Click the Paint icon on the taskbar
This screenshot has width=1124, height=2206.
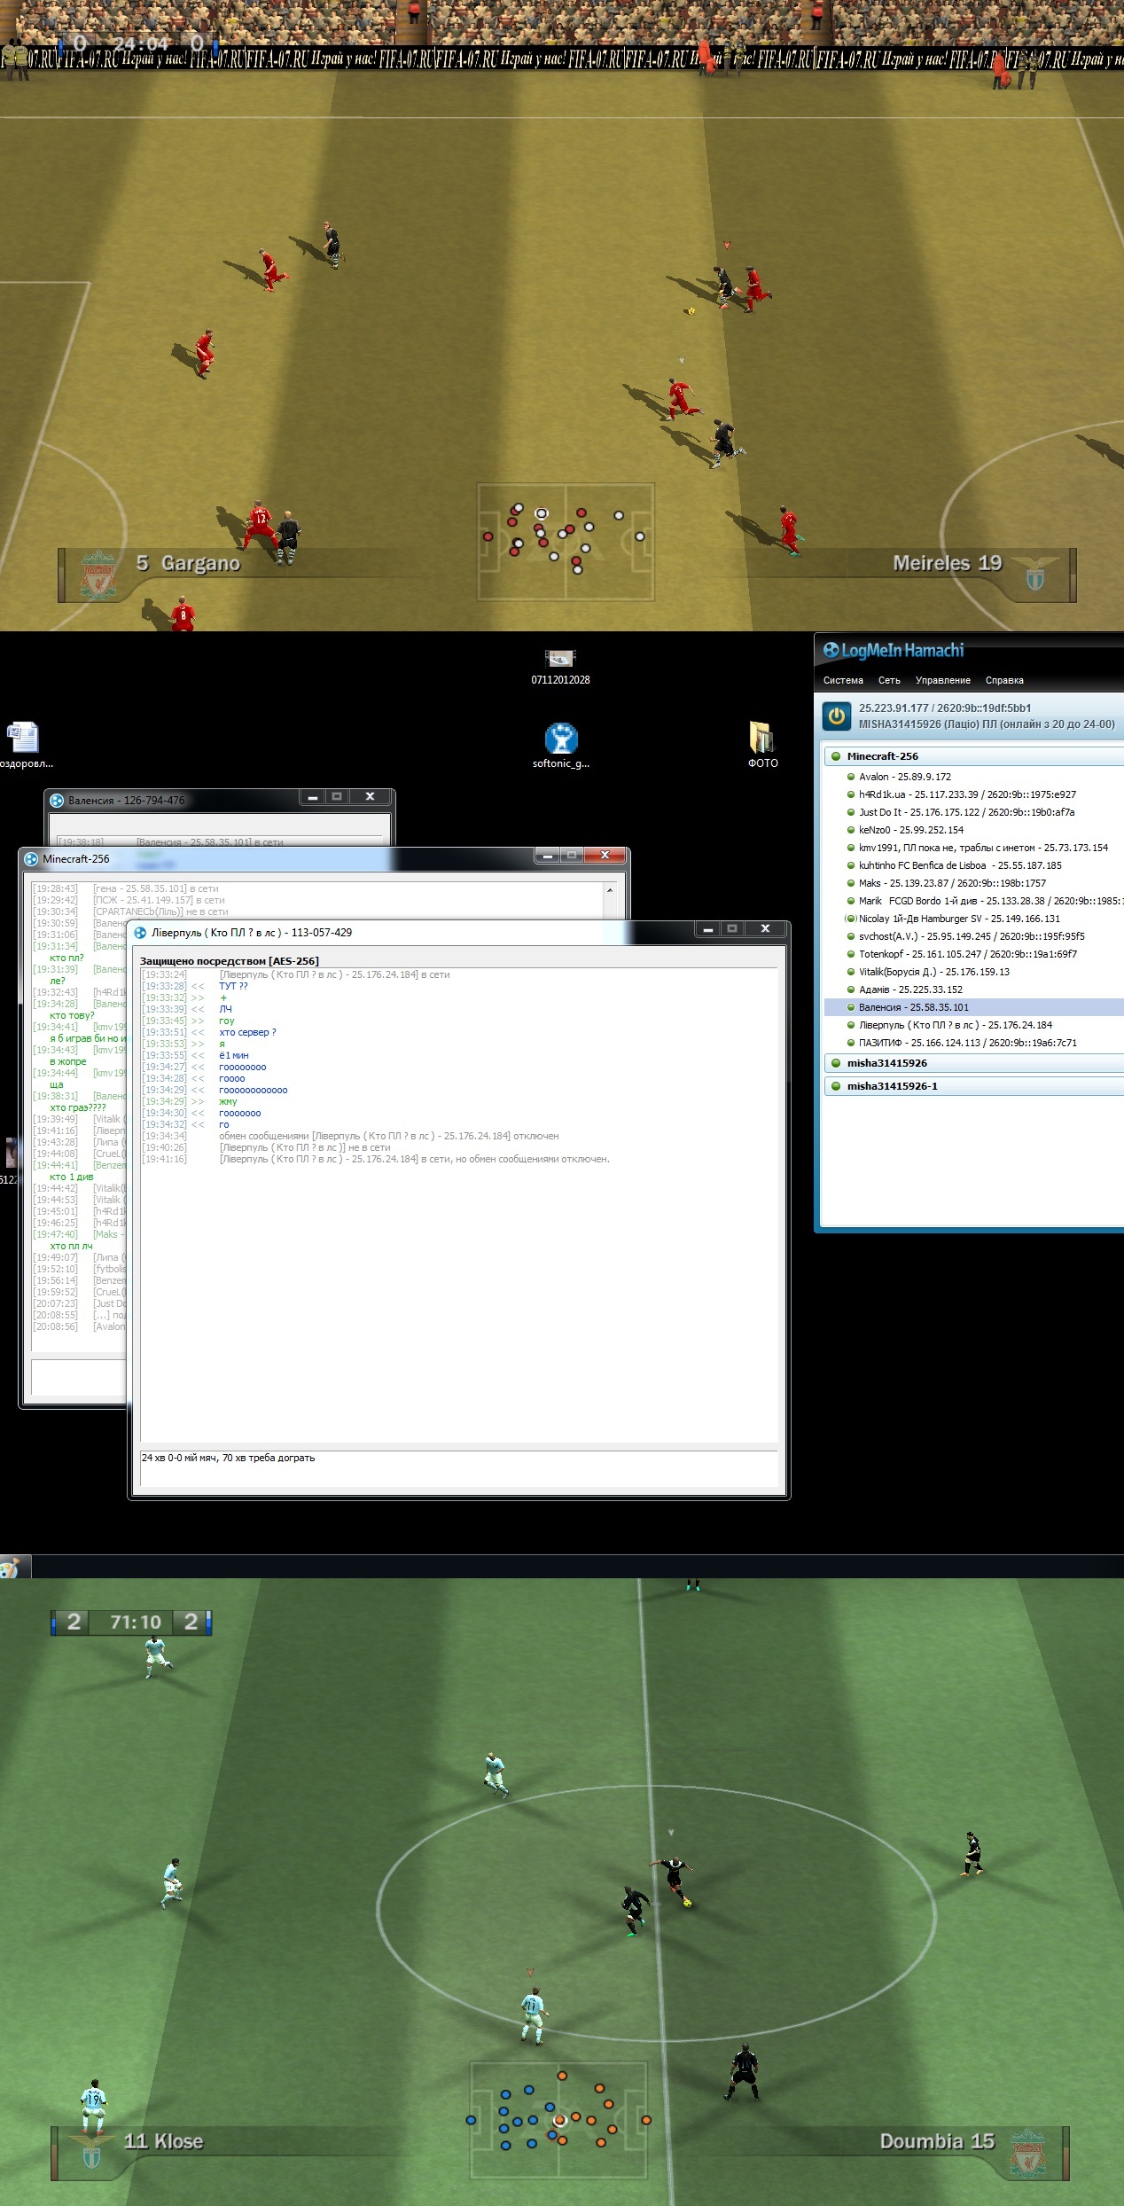pyautogui.click(x=11, y=1568)
